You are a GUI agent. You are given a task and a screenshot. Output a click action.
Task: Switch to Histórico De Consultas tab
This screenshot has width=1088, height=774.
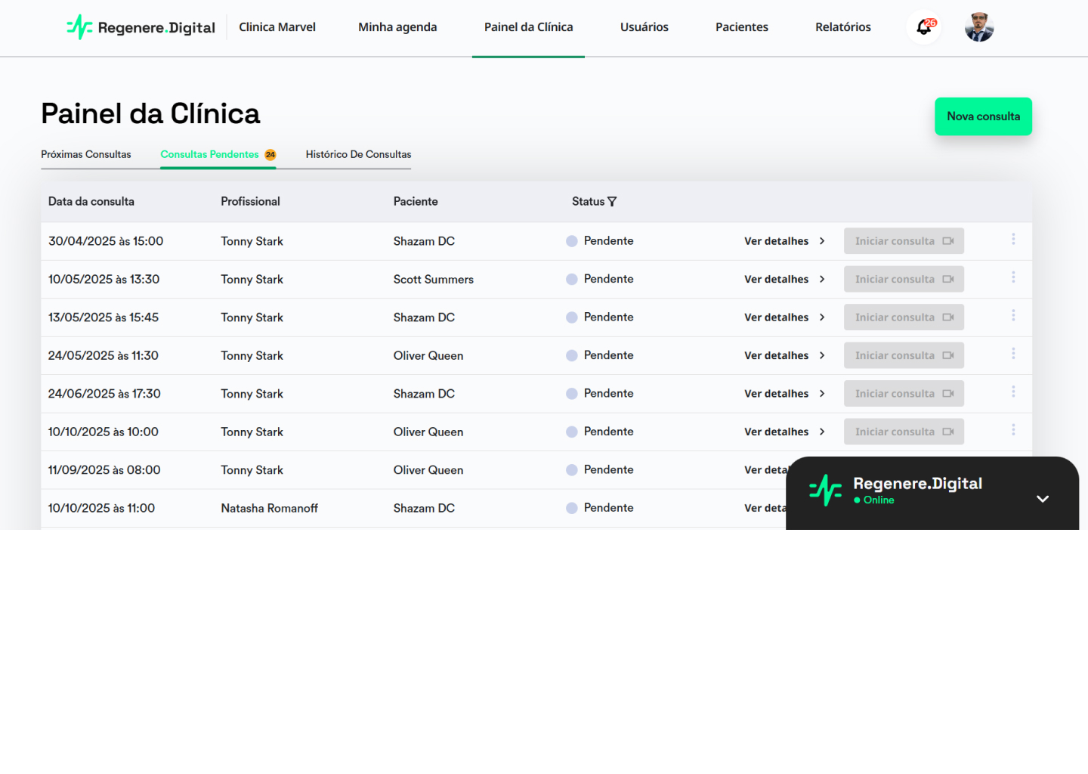pos(358,154)
